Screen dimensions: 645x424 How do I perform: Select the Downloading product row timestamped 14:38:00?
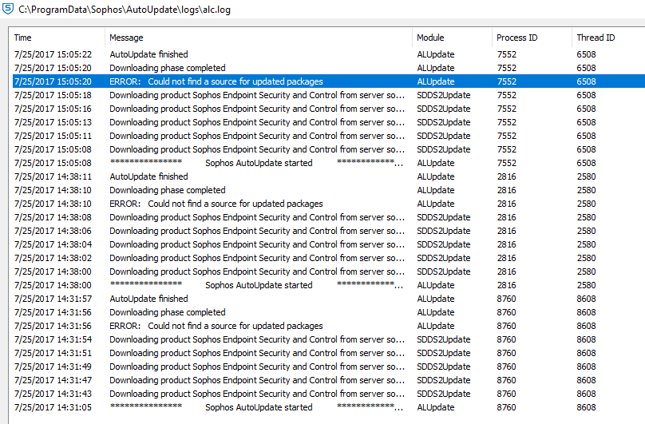click(x=329, y=271)
